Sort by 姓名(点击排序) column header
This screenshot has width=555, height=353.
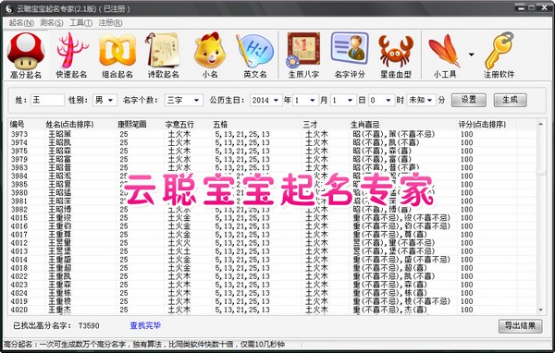coord(69,125)
